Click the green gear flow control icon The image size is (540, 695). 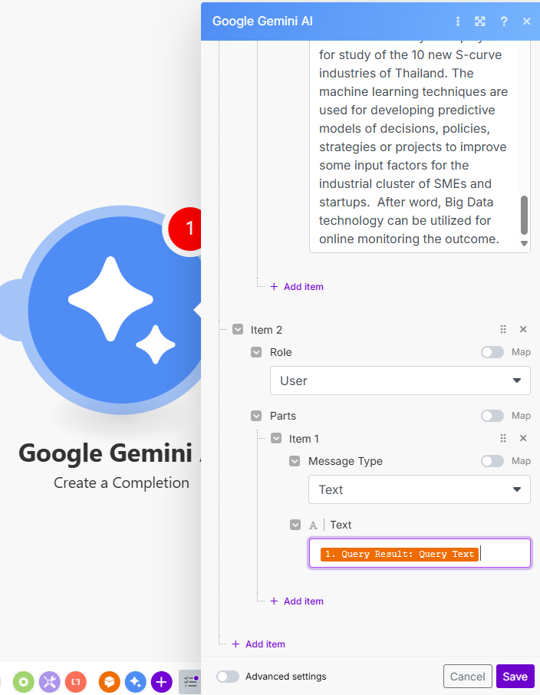click(x=24, y=681)
